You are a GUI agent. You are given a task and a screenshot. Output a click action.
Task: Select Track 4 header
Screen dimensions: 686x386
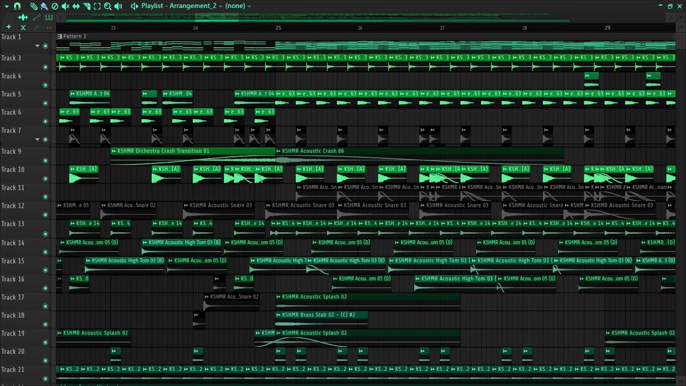[x=25, y=80]
